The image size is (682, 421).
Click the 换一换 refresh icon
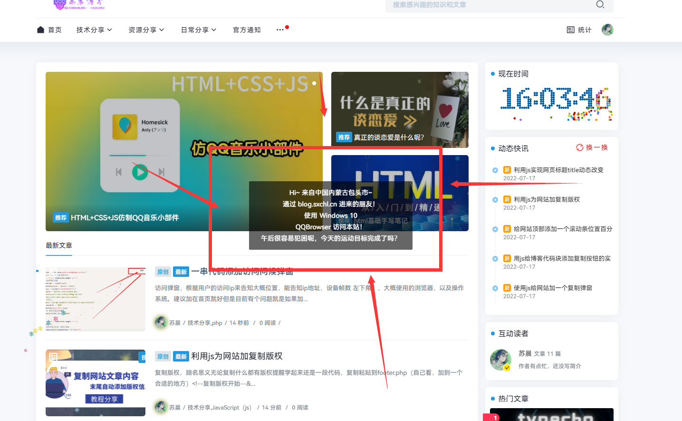click(x=579, y=147)
